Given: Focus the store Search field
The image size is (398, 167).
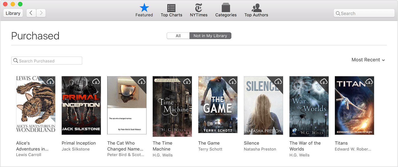Looking at the screenshot, I should coord(364,13).
